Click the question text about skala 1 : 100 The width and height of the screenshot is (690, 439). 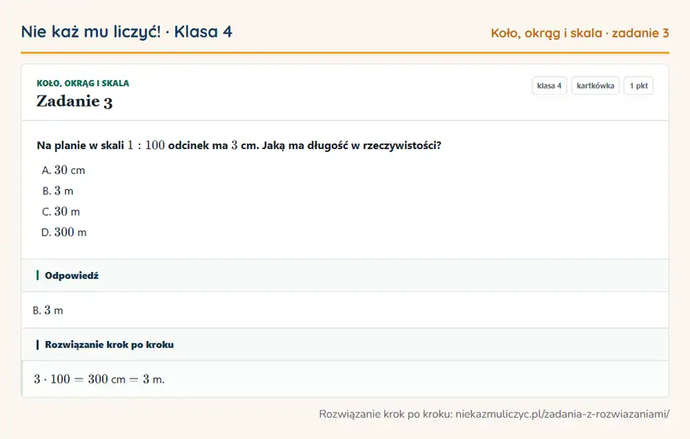point(239,145)
